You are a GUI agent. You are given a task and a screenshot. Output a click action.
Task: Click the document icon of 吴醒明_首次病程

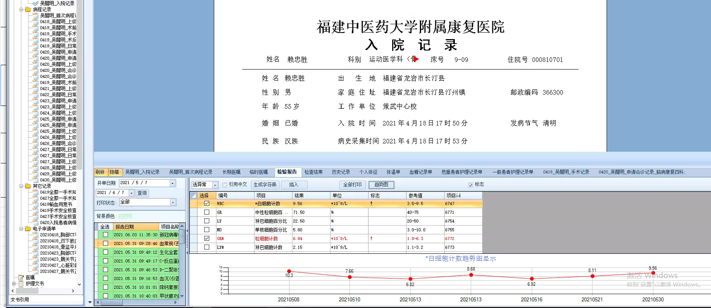click(x=35, y=15)
